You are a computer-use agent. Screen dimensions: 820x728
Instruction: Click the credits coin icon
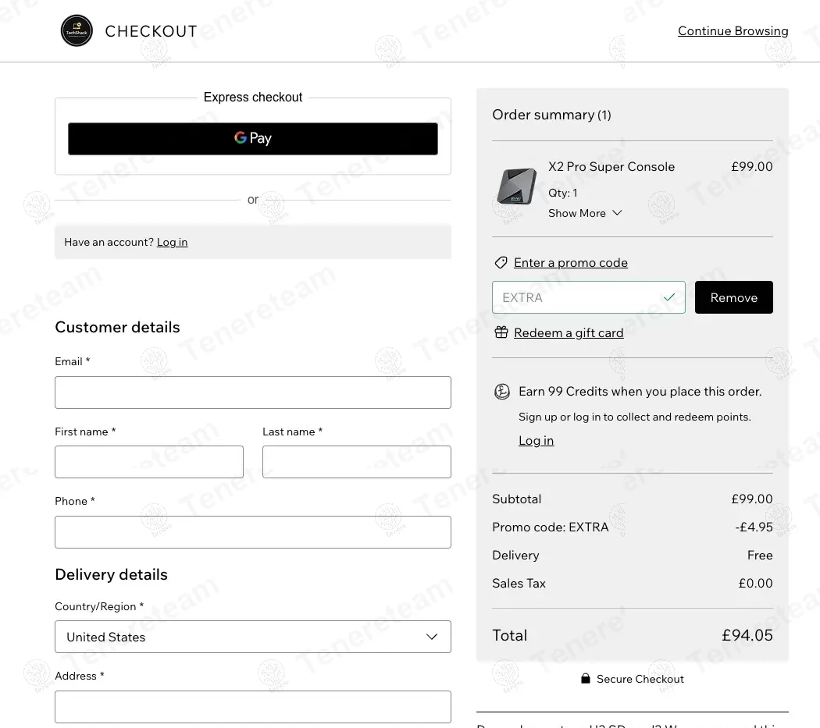pos(502,392)
